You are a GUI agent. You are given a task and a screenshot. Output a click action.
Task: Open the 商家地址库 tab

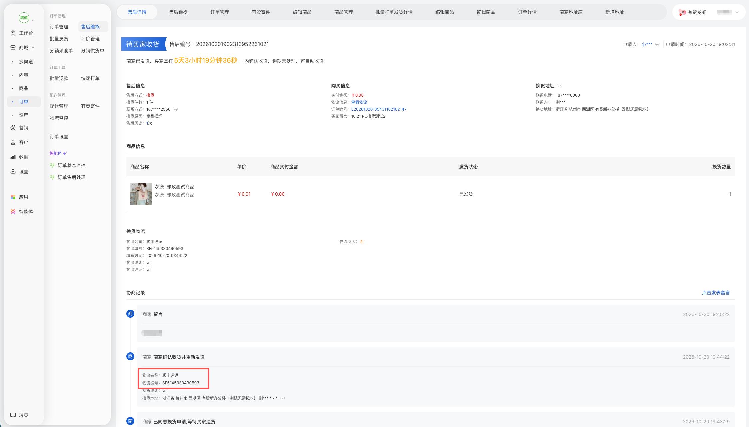(571, 12)
